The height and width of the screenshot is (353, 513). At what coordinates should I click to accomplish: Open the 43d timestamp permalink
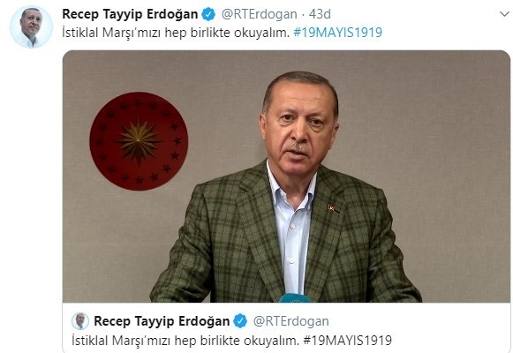pyautogui.click(x=320, y=14)
